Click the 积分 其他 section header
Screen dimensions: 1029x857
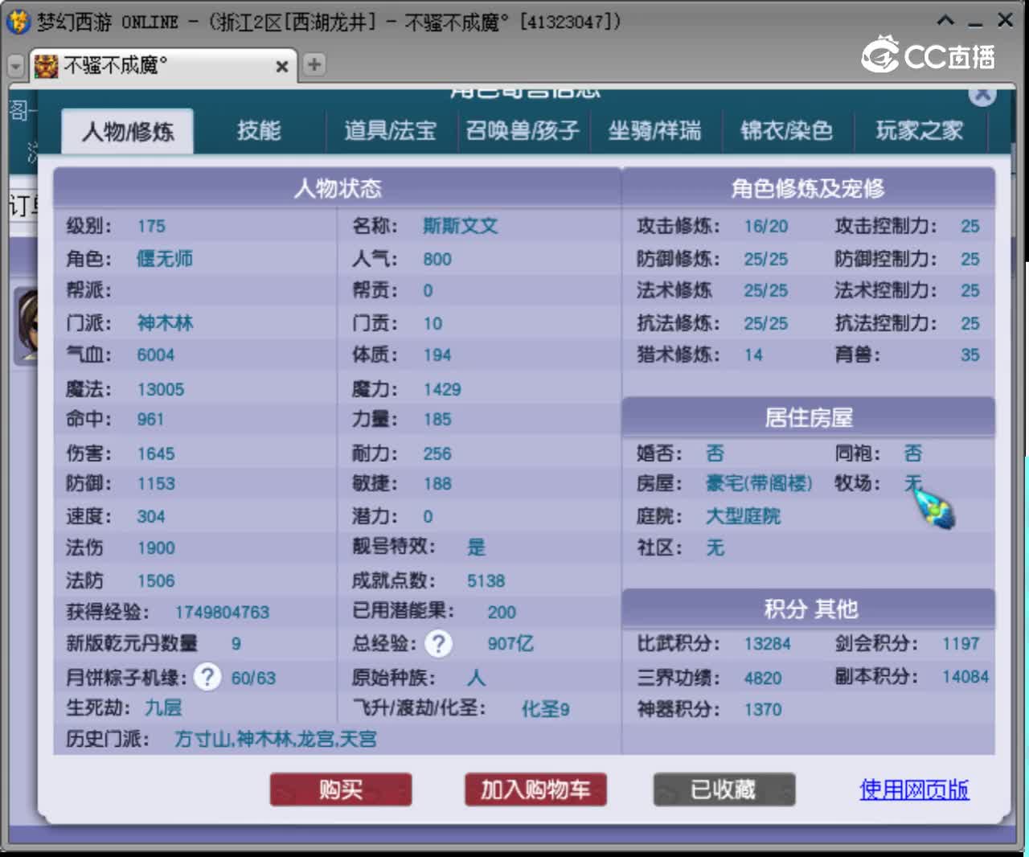(809, 609)
